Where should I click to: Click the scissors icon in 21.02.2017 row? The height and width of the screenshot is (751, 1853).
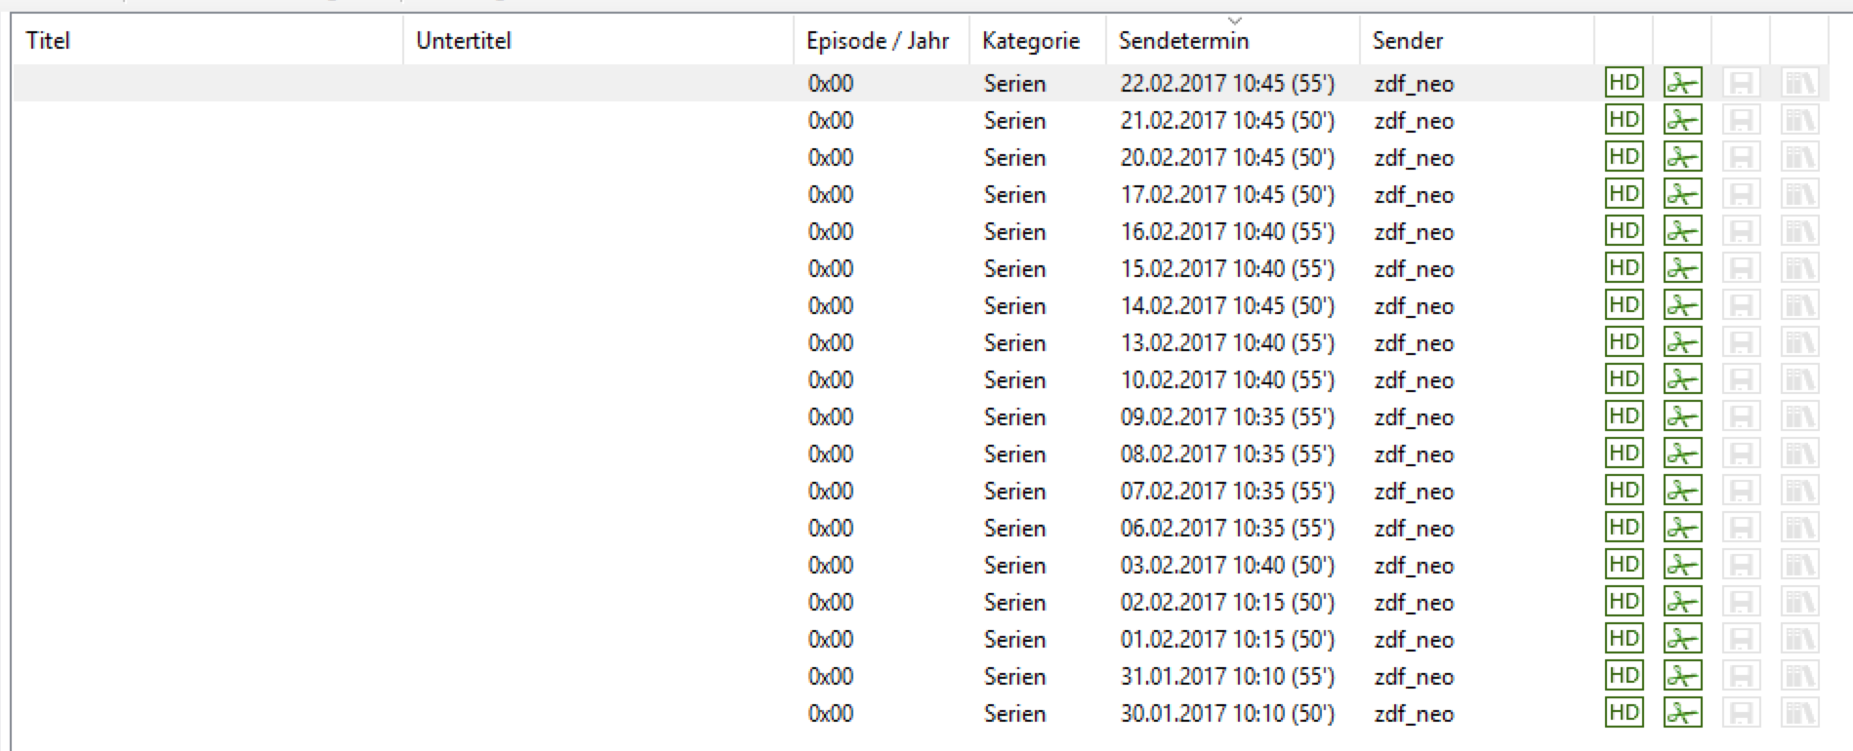click(1682, 120)
